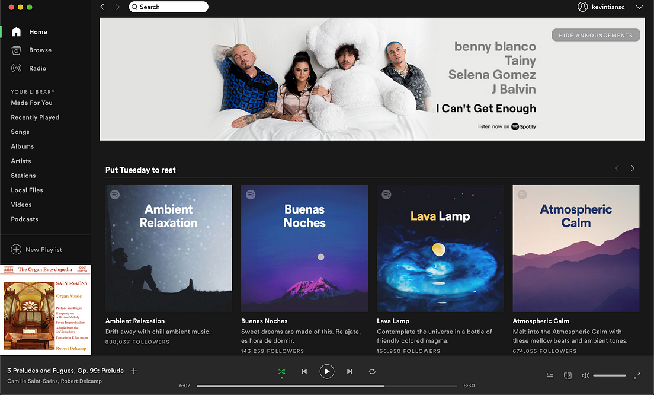The image size is (654, 395).
Task: Toggle shuffle playback
Action: coord(282,371)
